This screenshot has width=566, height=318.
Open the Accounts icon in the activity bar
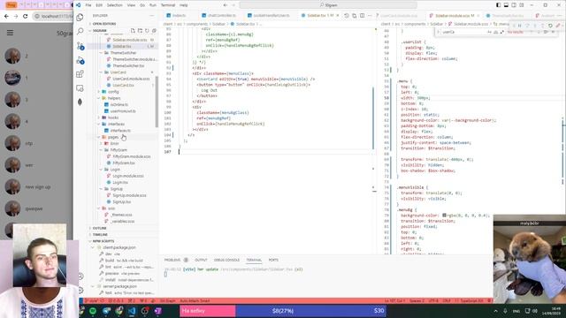80,276
